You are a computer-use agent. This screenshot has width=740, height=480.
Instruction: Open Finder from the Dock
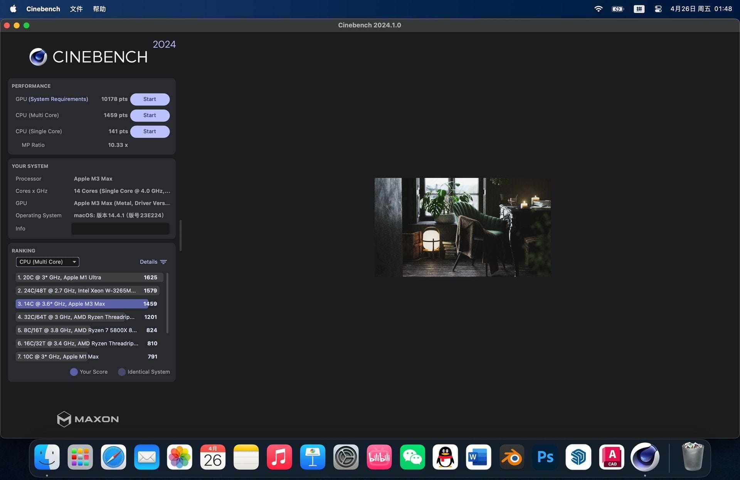pyautogui.click(x=47, y=457)
